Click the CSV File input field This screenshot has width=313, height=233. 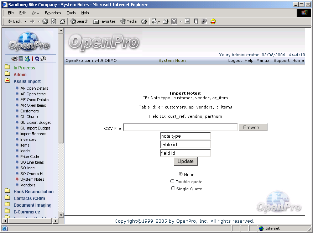click(180, 127)
